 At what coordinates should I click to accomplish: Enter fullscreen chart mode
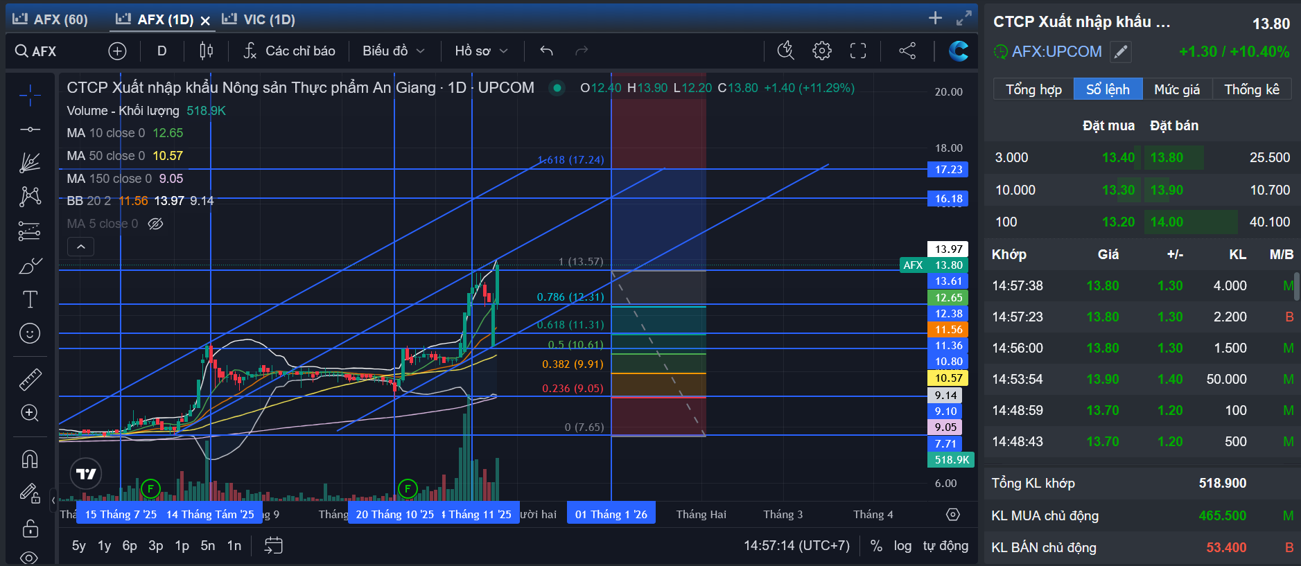coord(858,51)
